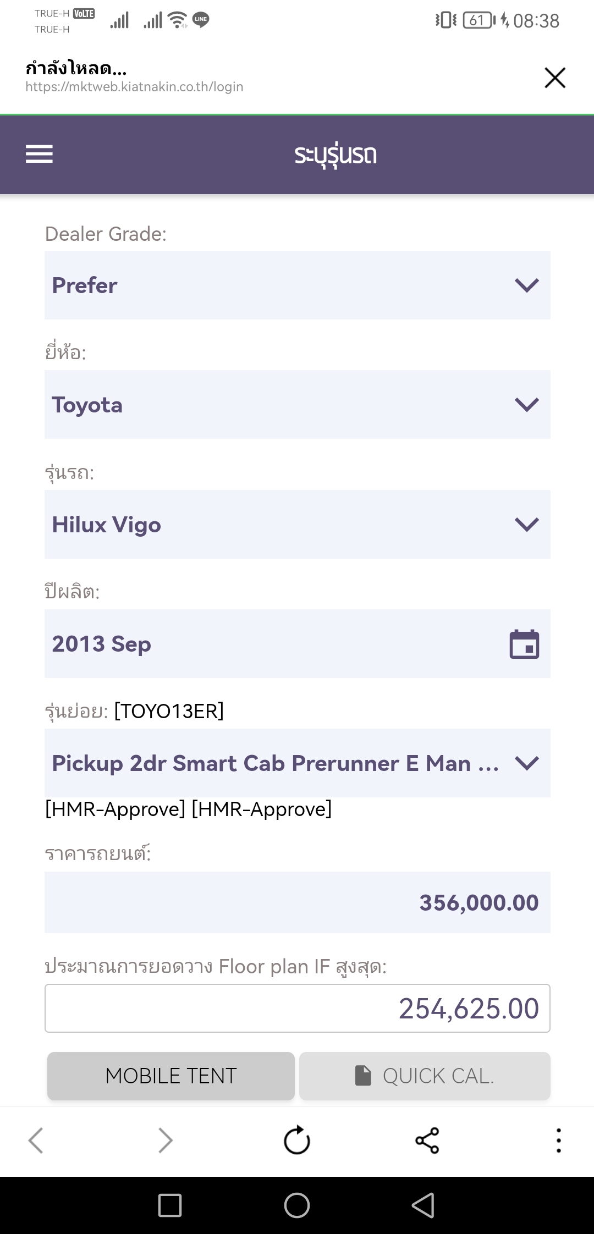The height and width of the screenshot is (1234, 594).
Task: Open the Pickup 2dr Smart Cab sub-model dropdown
Action: (297, 763)
